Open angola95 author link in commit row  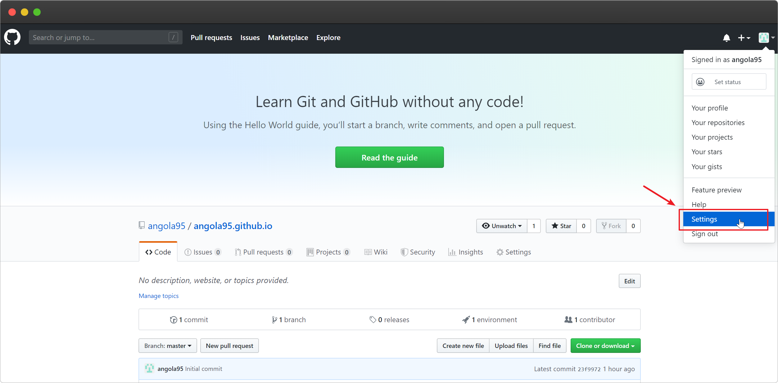point(170,369)
